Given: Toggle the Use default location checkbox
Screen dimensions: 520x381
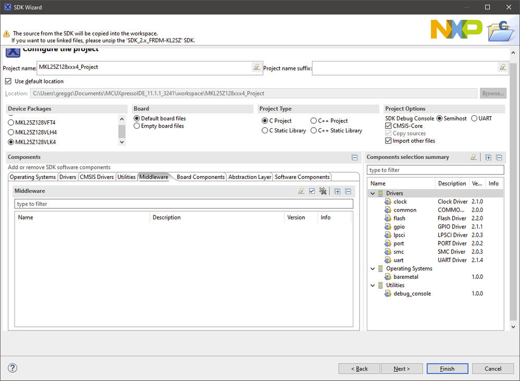Looking at the screenshot, I should [8, 81].
